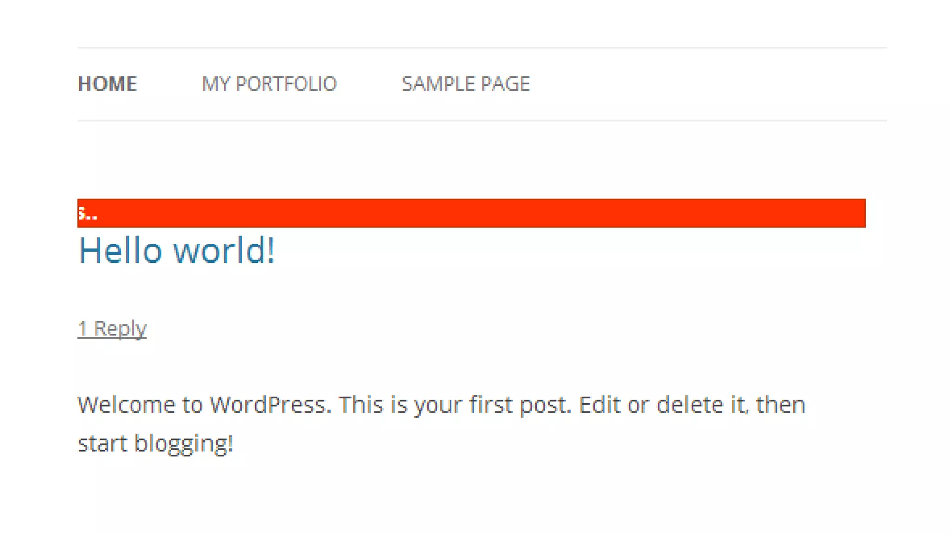Click the word PORTFOLIO in navigation
Viewport: 950px width, 534px height.
click(286, 84)
